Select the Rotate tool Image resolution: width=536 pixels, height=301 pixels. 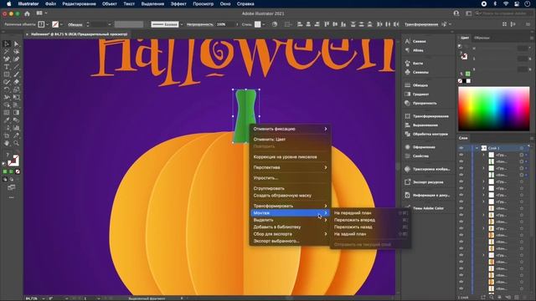pyautogui.click(x=7, y=89)
